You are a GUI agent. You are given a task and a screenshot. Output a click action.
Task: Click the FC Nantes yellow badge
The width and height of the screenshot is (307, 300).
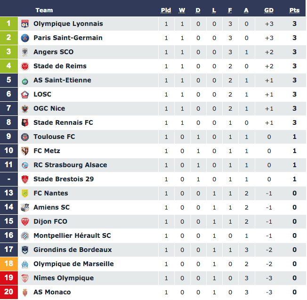click(25, 193)
